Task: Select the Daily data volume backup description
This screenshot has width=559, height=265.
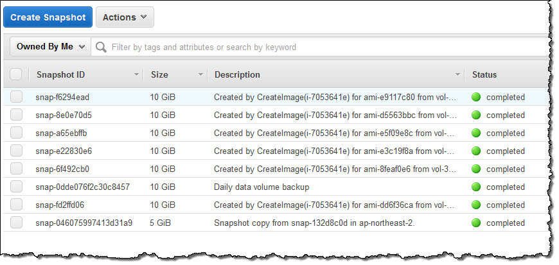Action: [x=262, y=187]
